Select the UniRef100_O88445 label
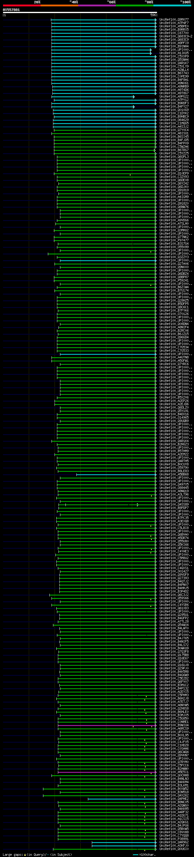194x857 pixels. (x=174, y=488)
